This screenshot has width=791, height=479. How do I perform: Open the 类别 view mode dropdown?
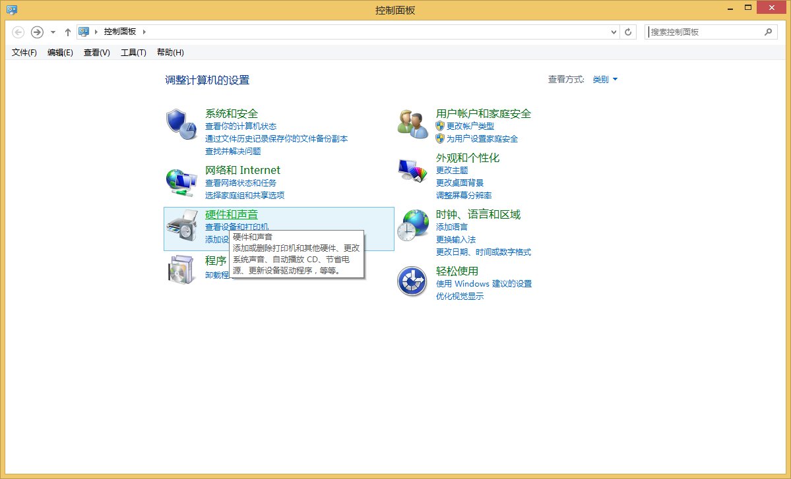(x=604, y=79)
